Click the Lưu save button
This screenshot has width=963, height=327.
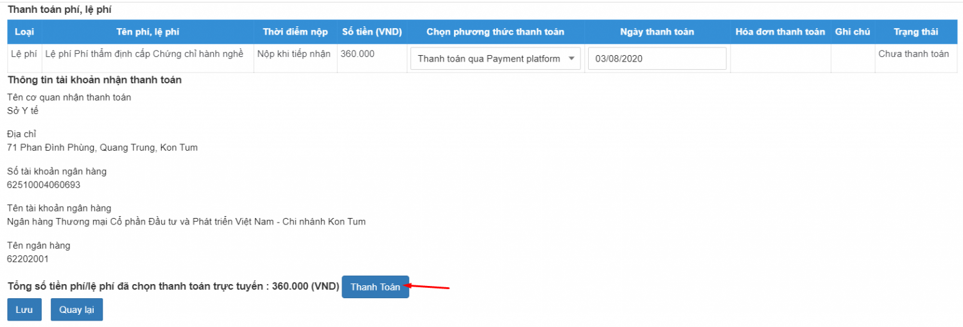point(24,309)
